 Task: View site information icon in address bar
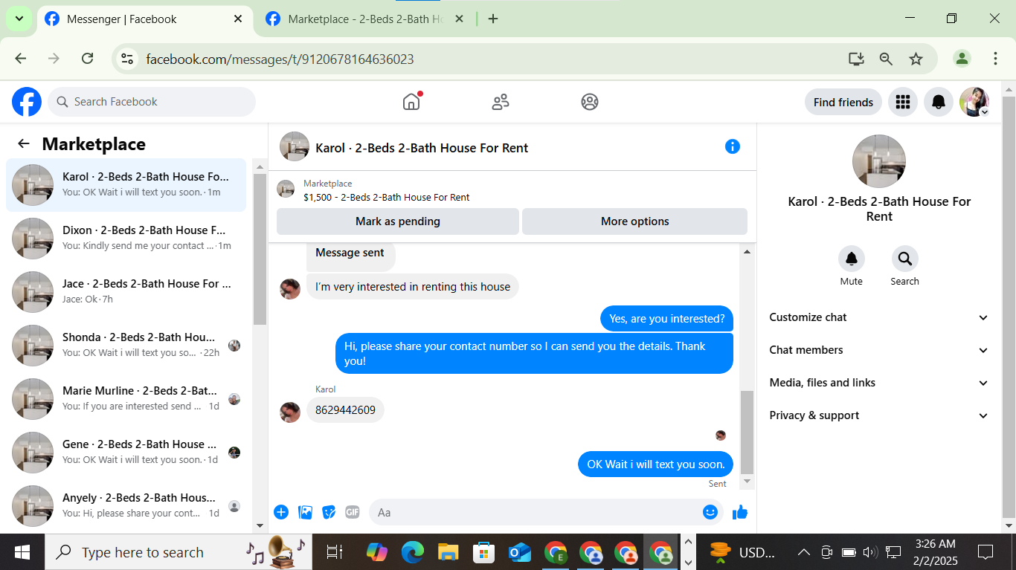pos(127,59)
